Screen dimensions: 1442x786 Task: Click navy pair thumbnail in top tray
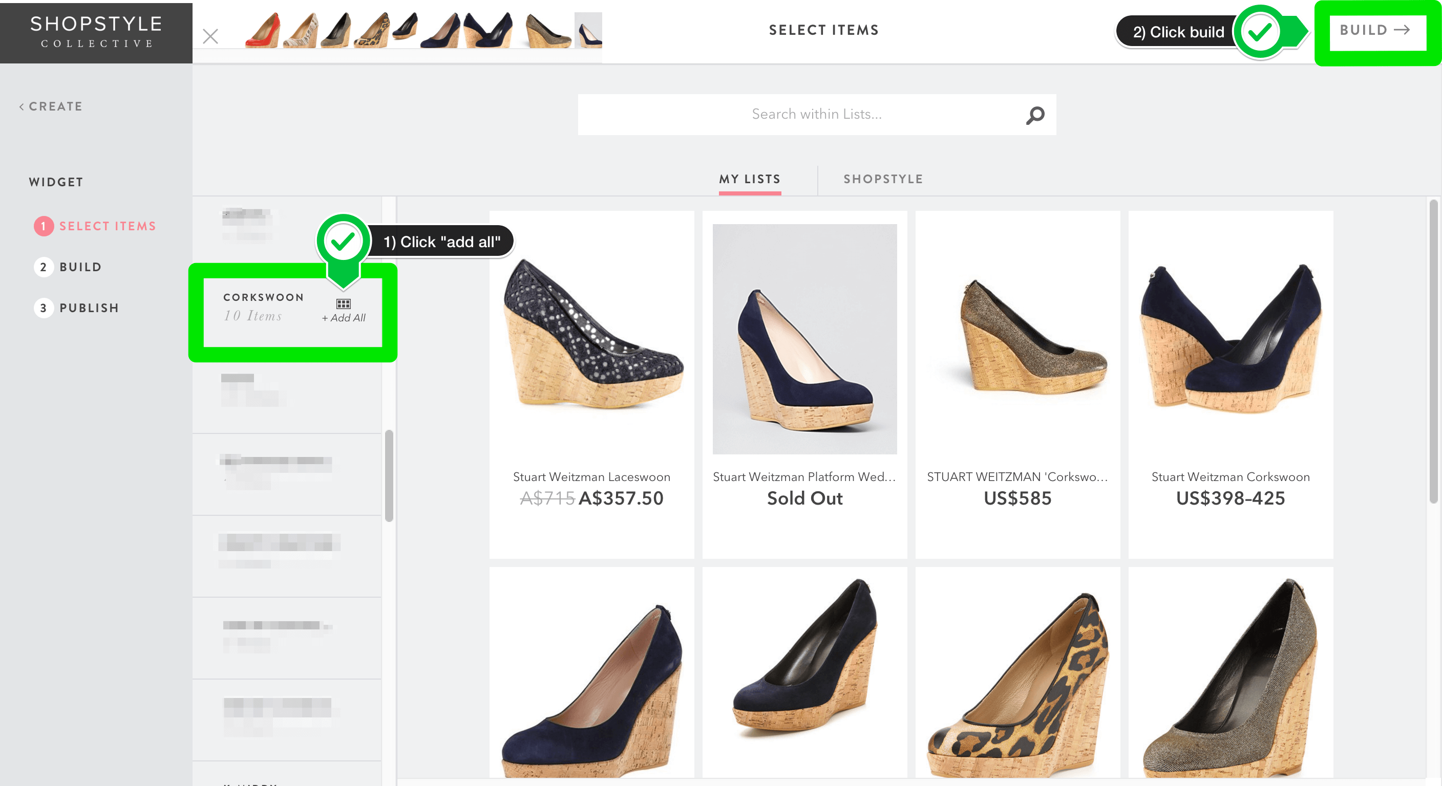tap(489, 30)
